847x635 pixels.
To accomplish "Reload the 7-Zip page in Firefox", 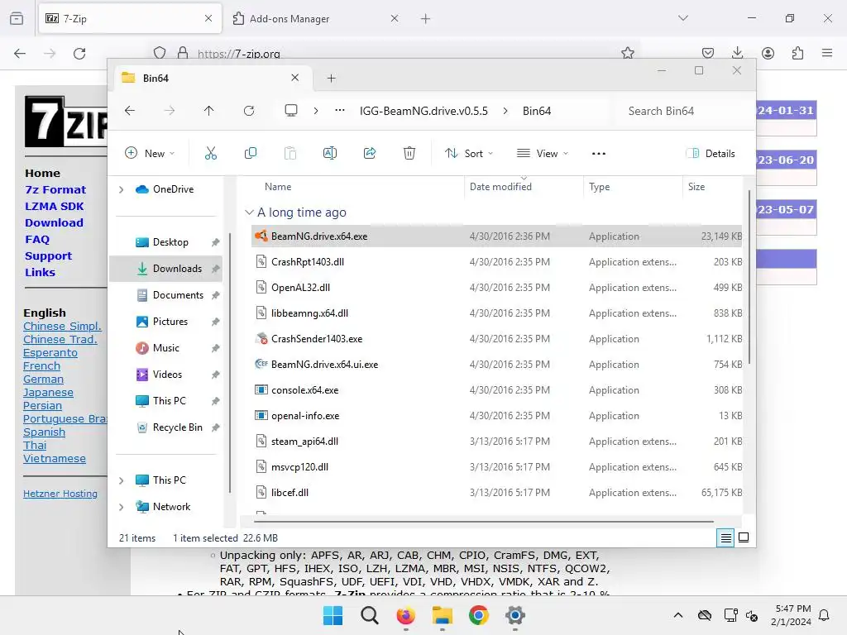I will pos(79,54).
